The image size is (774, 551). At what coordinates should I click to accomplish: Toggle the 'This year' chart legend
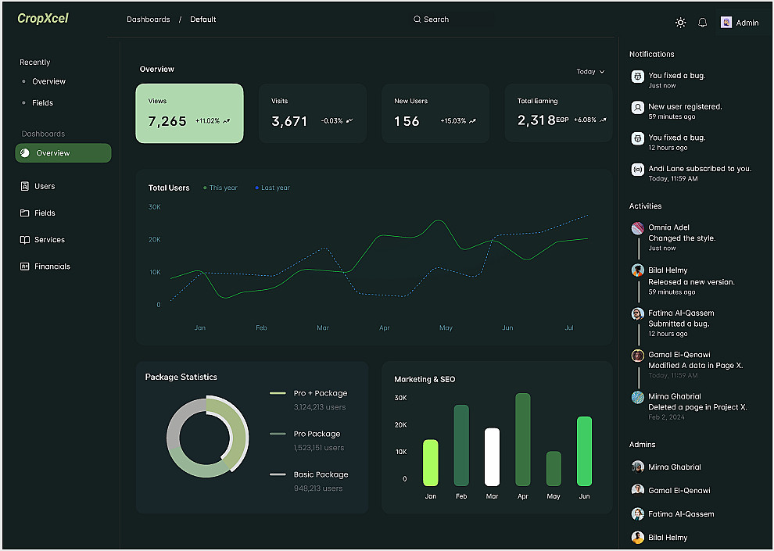click(x=220, y=188)
